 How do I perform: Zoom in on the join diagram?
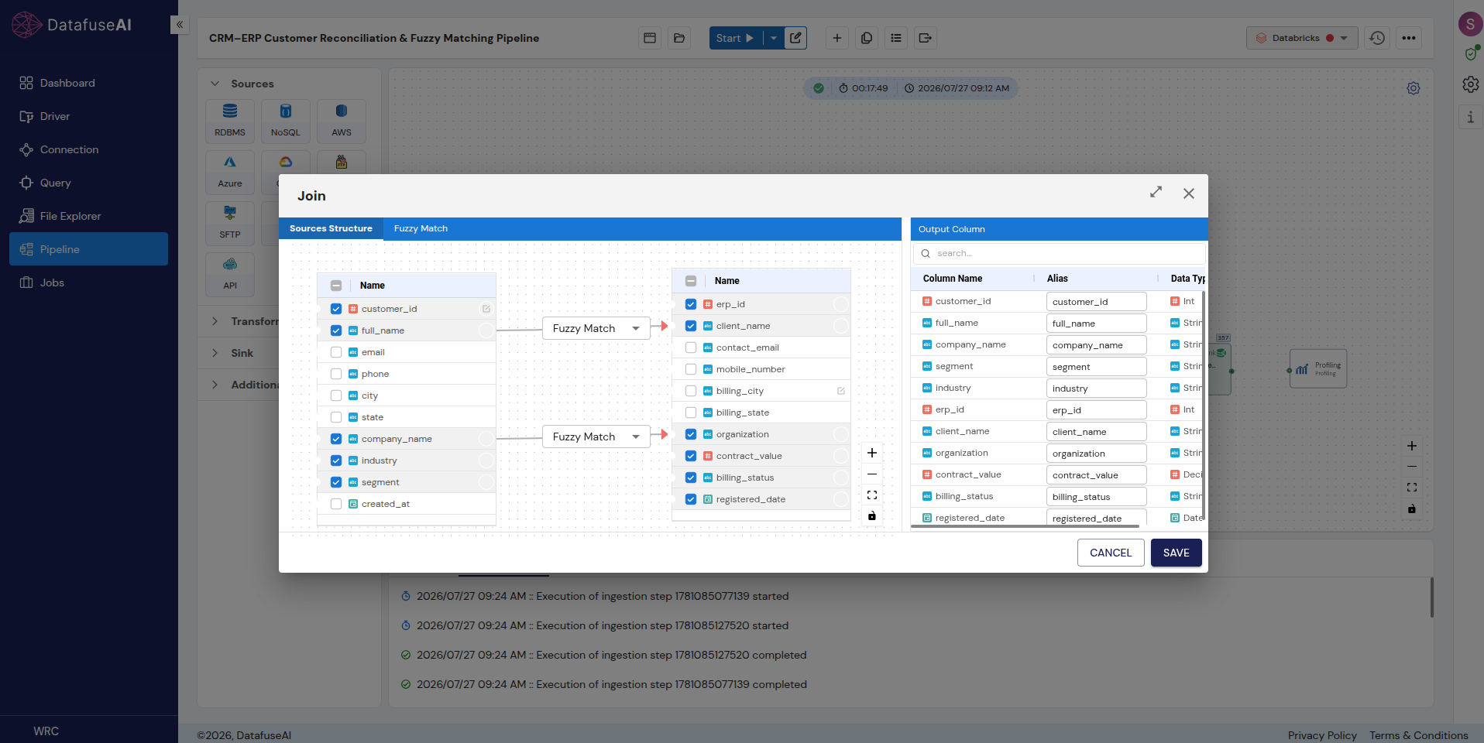coord(872,453)
